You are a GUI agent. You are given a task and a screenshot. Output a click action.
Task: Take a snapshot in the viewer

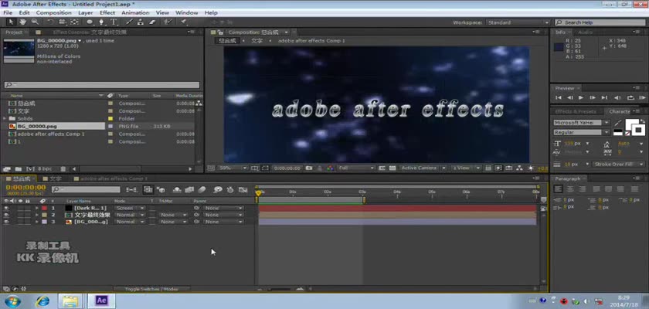309,168
